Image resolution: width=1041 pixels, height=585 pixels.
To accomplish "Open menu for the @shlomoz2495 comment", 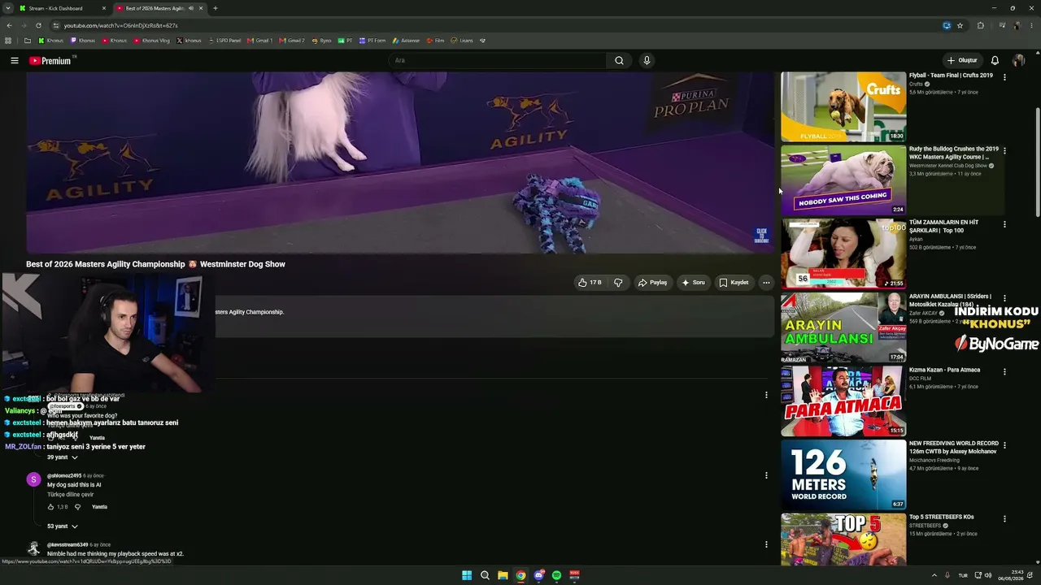I will pos(766,475).
